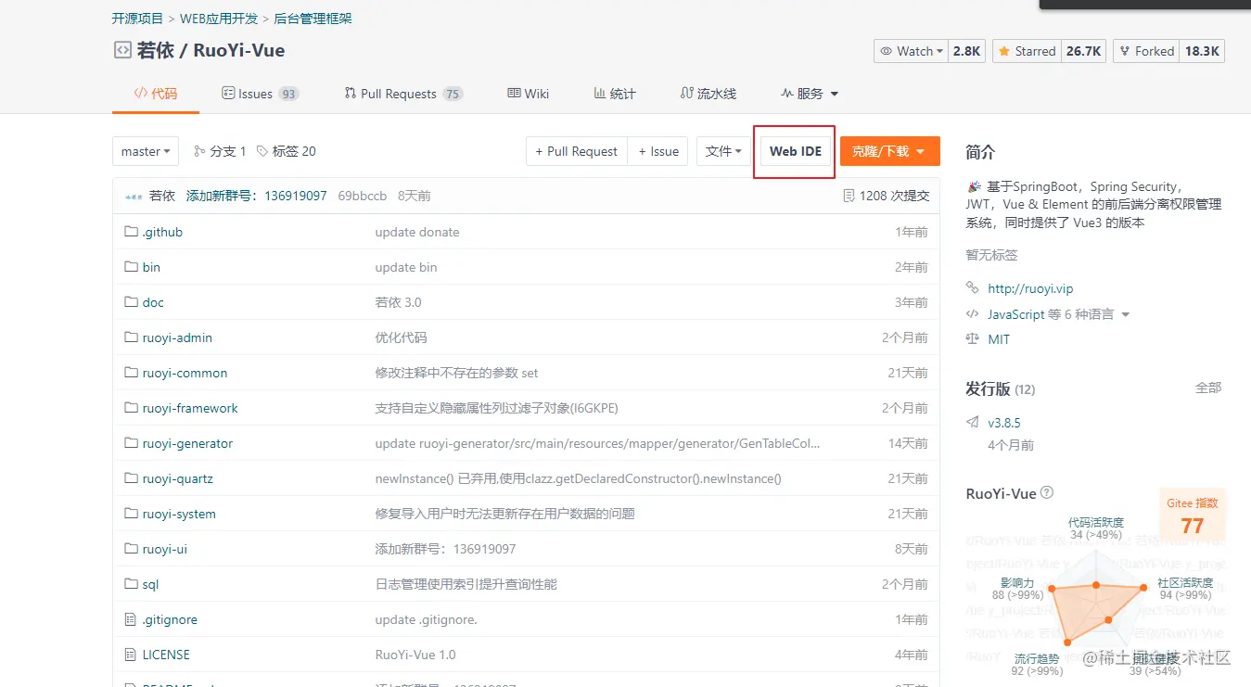The height and width of the screenshot is (687, 1251).
Task: Click the ruoyi-framework folder icon
Action: (x=131, y=408)
